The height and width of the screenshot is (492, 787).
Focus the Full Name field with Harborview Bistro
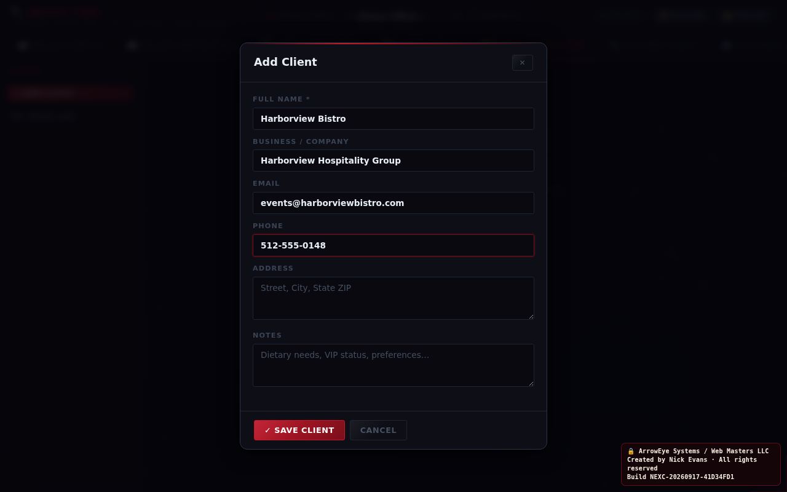point(393,119)
